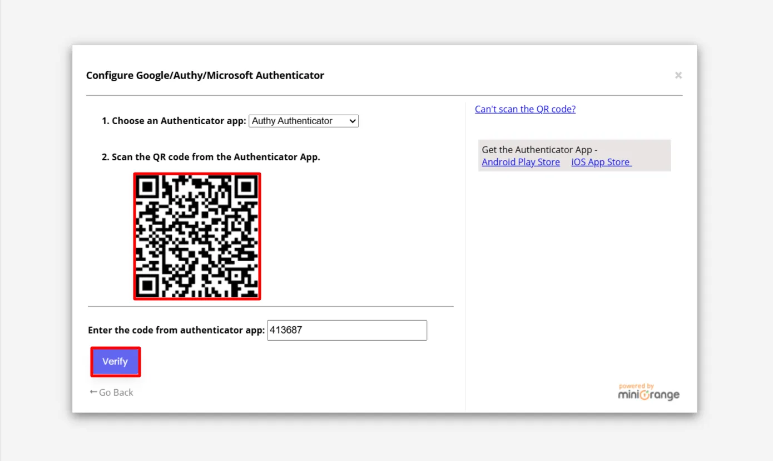Click the left arrow beside Go Back
The image size is (773, 461).
tap(93, 392)
